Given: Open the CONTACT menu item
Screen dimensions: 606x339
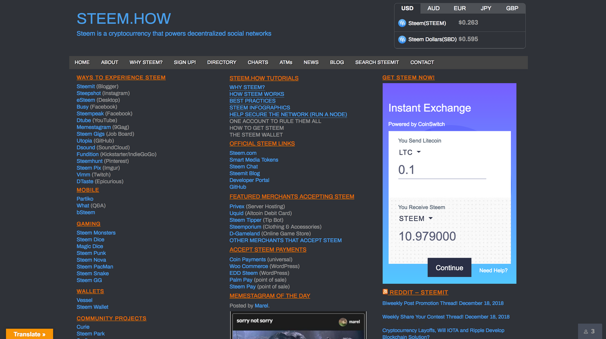Looking at the screenshot, I should tap(422, 62).
